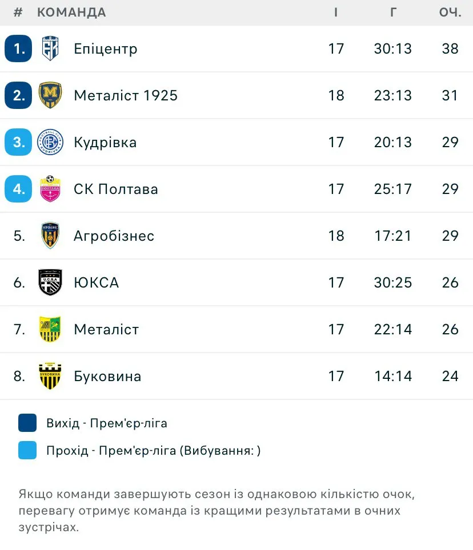Click the dark blue promotion legend swatch
Viewport: 473px width, 550px height.
pos(27,423)
